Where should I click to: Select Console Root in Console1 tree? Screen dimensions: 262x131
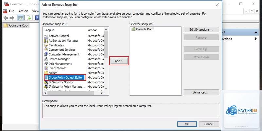point(16,25)
